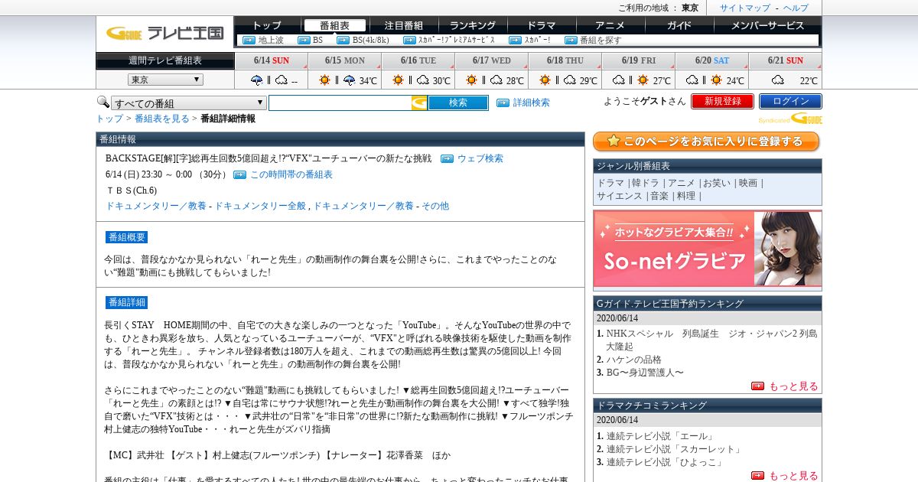Select the 6/18 THU schedule day

[x=565, y=60]
